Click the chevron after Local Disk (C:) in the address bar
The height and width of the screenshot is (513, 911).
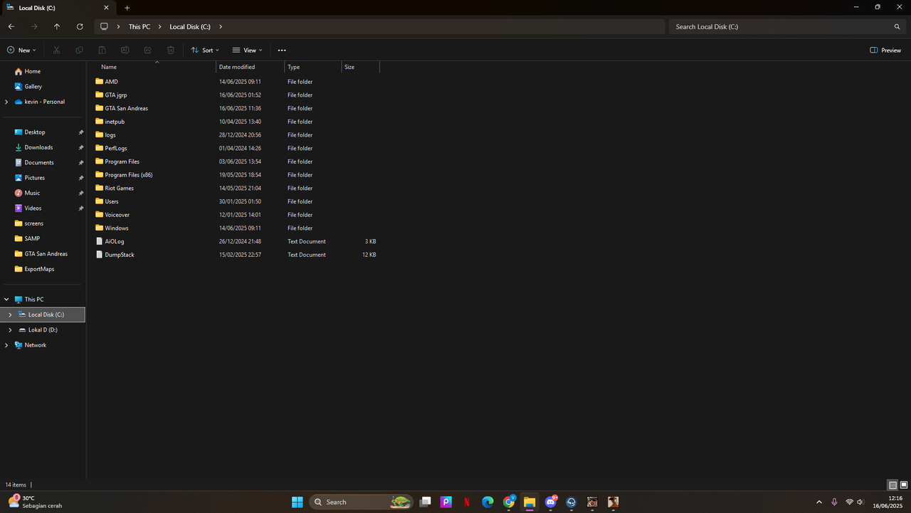point(221,26)
